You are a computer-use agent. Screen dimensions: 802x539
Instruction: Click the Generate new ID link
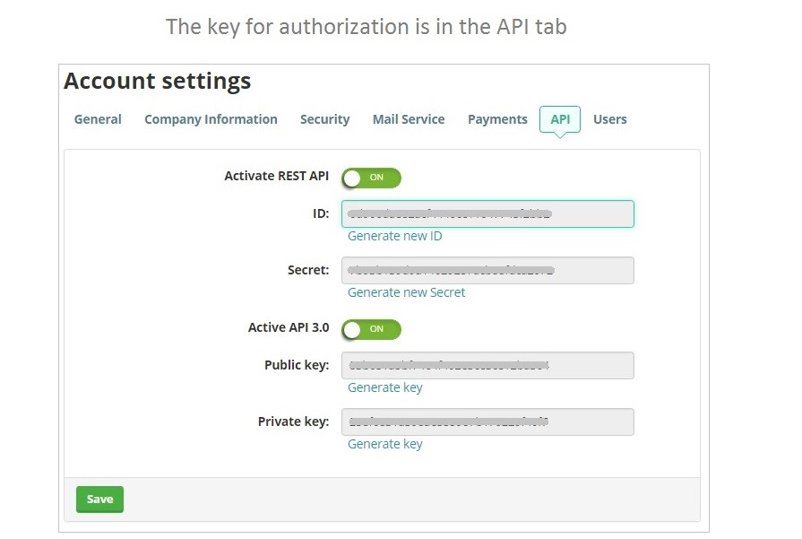[x=394, y=236]
